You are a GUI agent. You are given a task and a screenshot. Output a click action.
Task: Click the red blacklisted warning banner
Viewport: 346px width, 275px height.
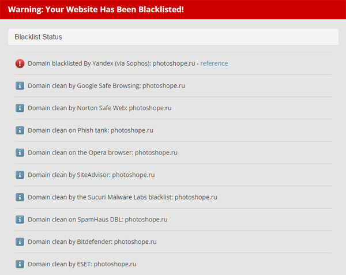click(173, 10)
